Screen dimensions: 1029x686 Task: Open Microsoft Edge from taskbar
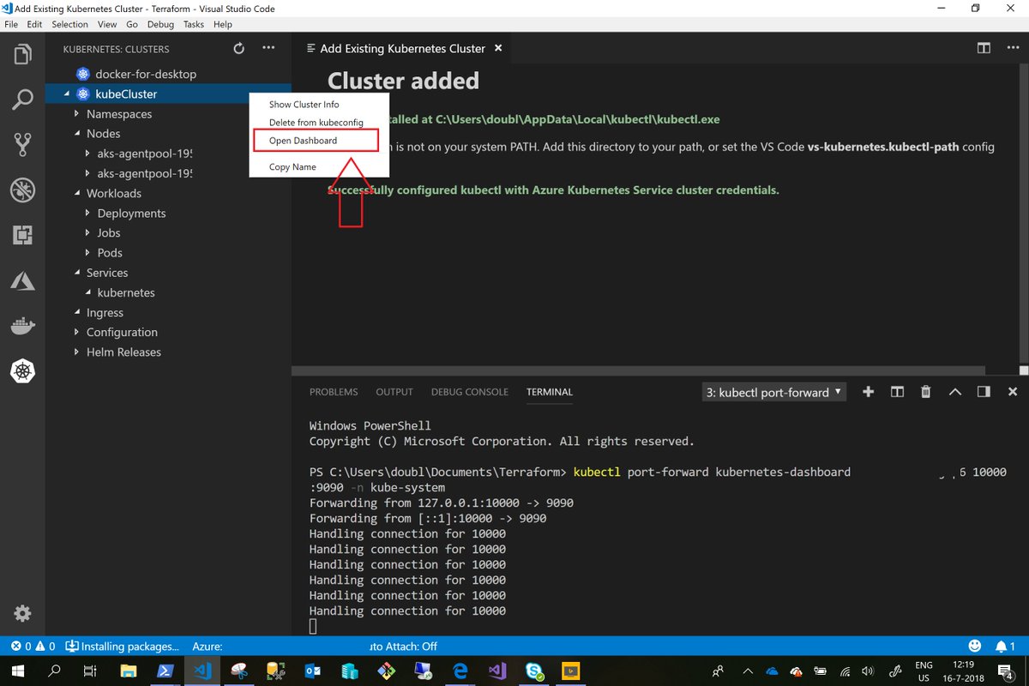pos(460,671)
